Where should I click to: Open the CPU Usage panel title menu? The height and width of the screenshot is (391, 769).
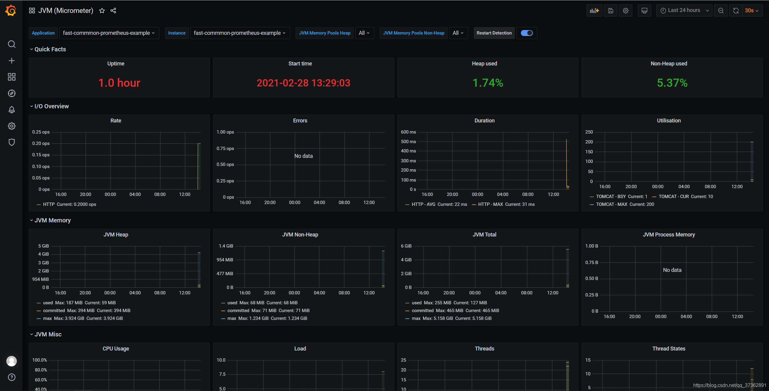coord(116,349)
